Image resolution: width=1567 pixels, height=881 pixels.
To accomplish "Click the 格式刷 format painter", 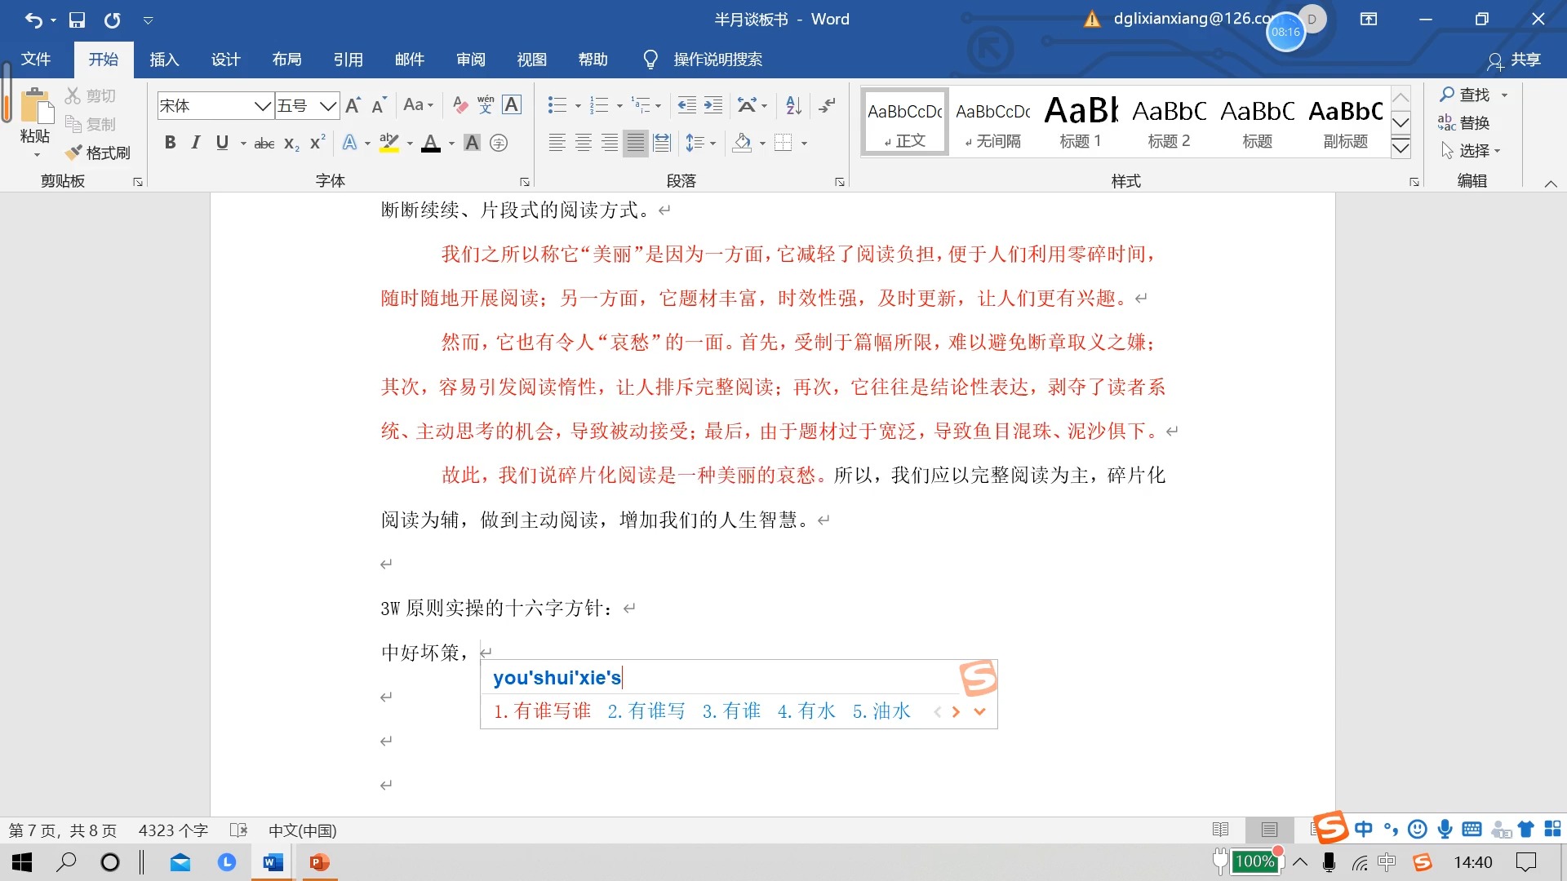I will pyautogui.click(x=98, y=153).
